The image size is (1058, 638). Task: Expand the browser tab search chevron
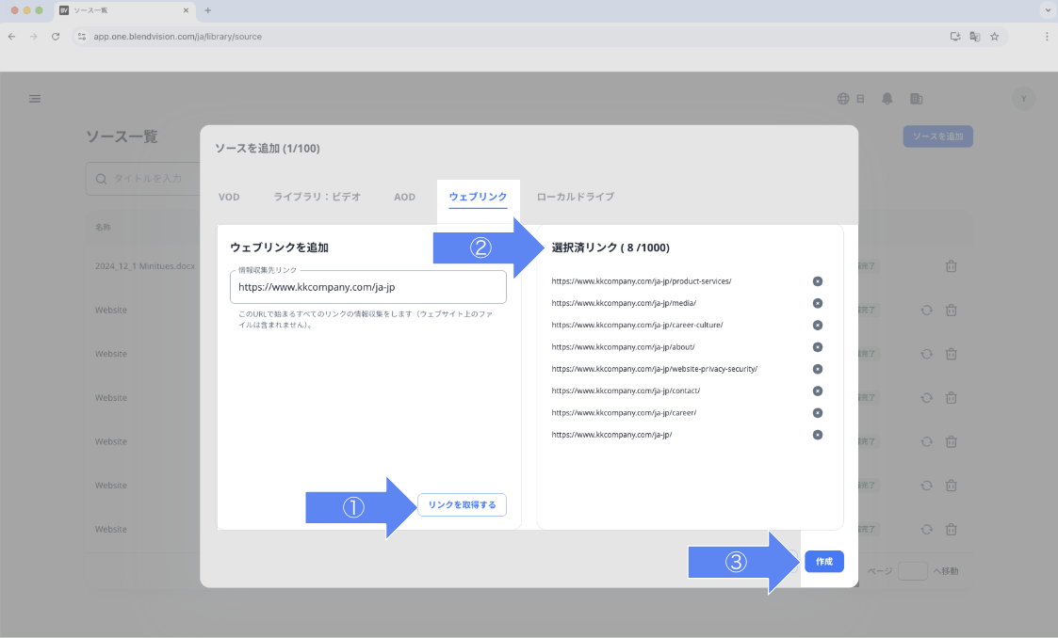1048,10
